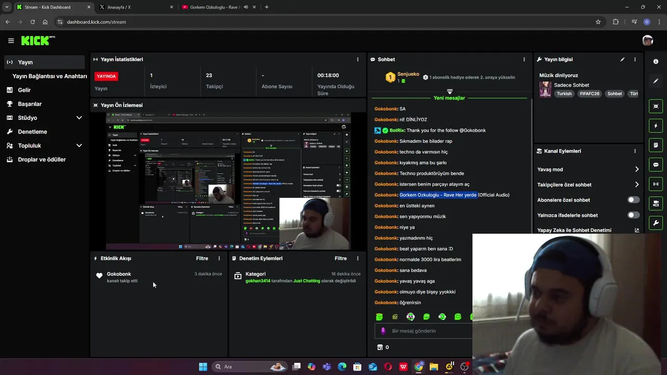
Task: Click the Sadece Sohbet category thumbnail
Action: point(545,89)
